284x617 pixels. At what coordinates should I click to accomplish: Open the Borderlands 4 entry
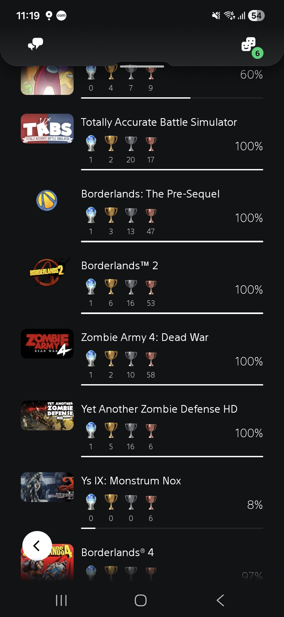(x=118, y=552)
